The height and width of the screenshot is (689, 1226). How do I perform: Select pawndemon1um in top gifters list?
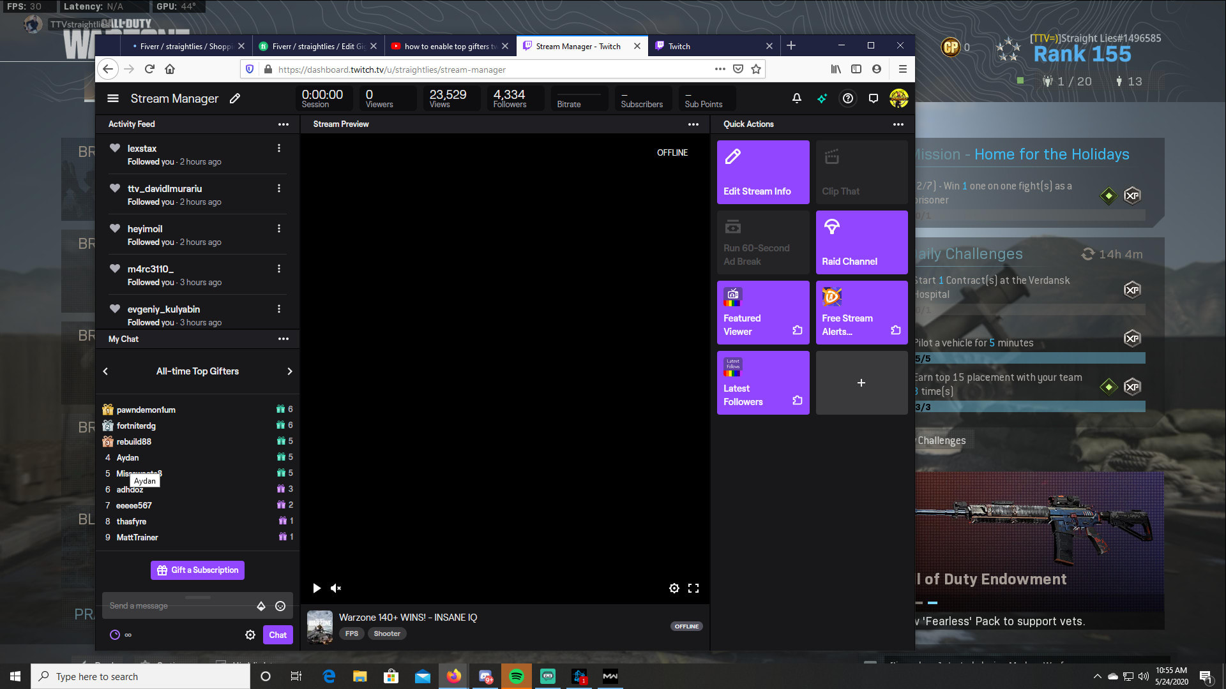click(x=146, y=410)
